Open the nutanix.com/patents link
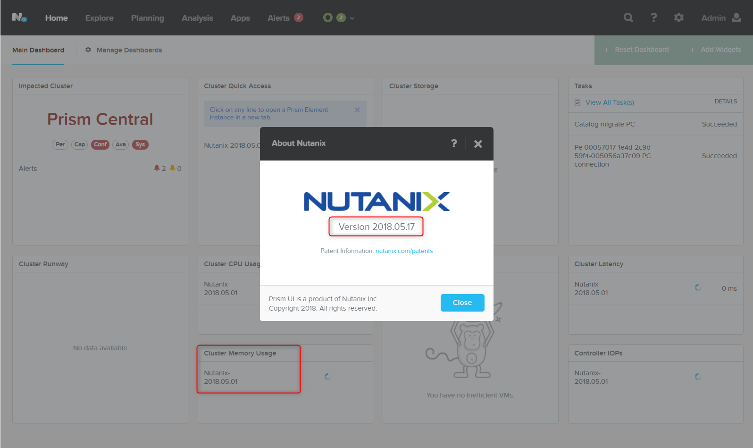753x448 pixels. pos(404,251)
